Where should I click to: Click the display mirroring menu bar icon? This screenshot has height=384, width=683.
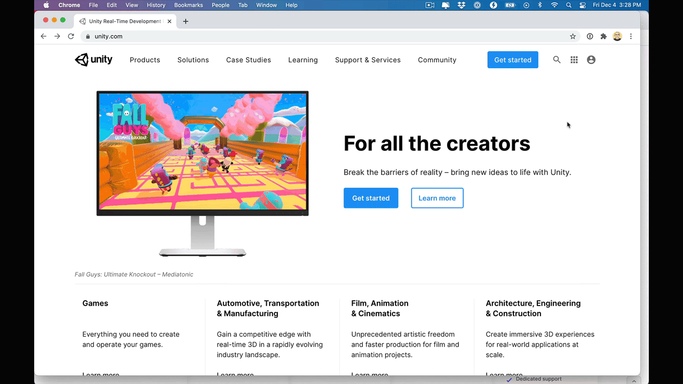[446, 5]
